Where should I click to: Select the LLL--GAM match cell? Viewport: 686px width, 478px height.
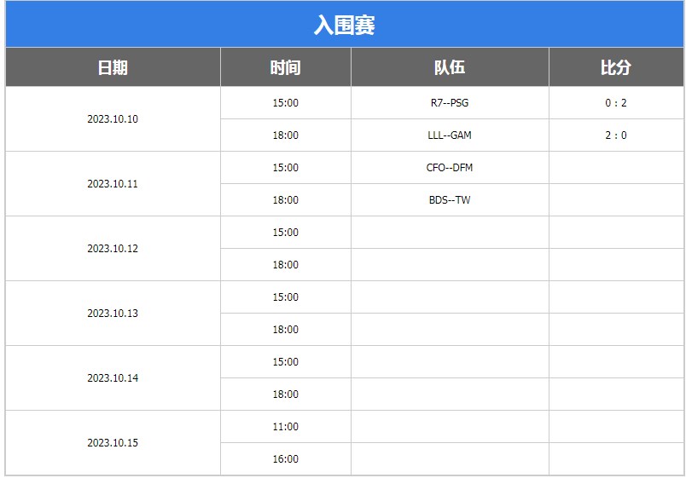[x=450, y=135]
